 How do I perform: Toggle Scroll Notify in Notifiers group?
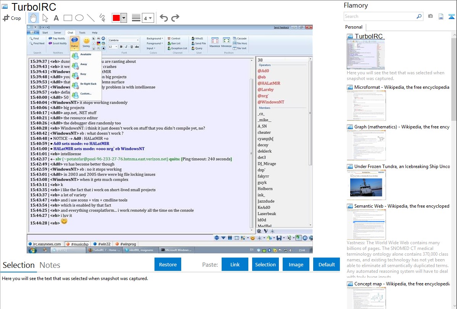(x=58, y=43)
